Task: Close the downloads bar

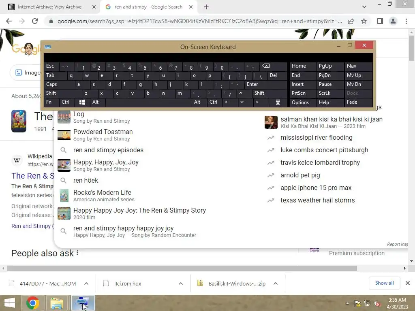Action: click(x=408, y=283)
